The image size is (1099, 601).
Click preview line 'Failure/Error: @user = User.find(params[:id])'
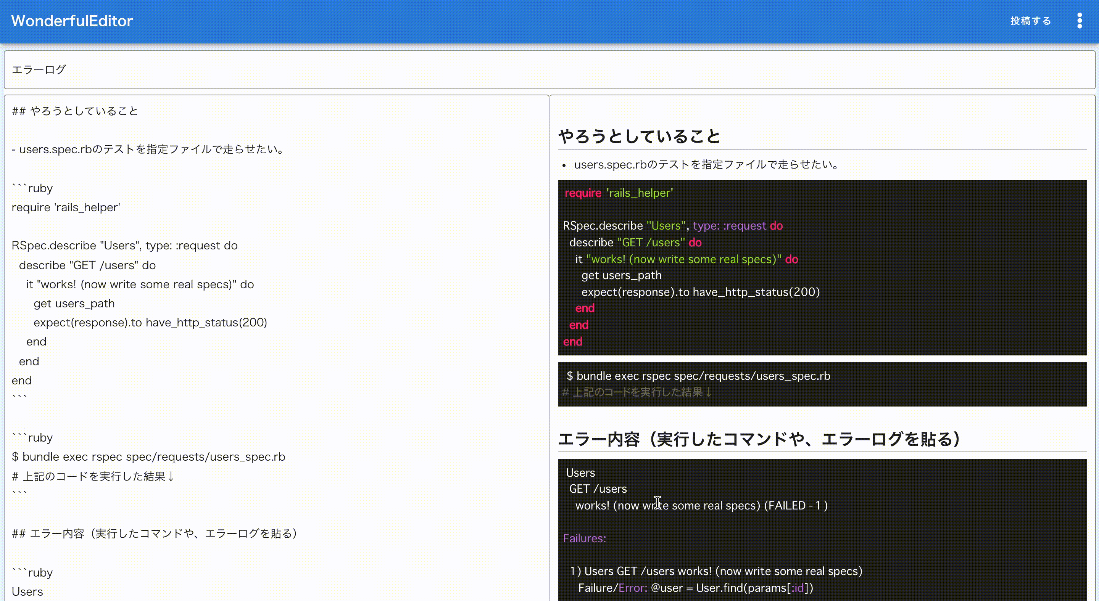696,588
